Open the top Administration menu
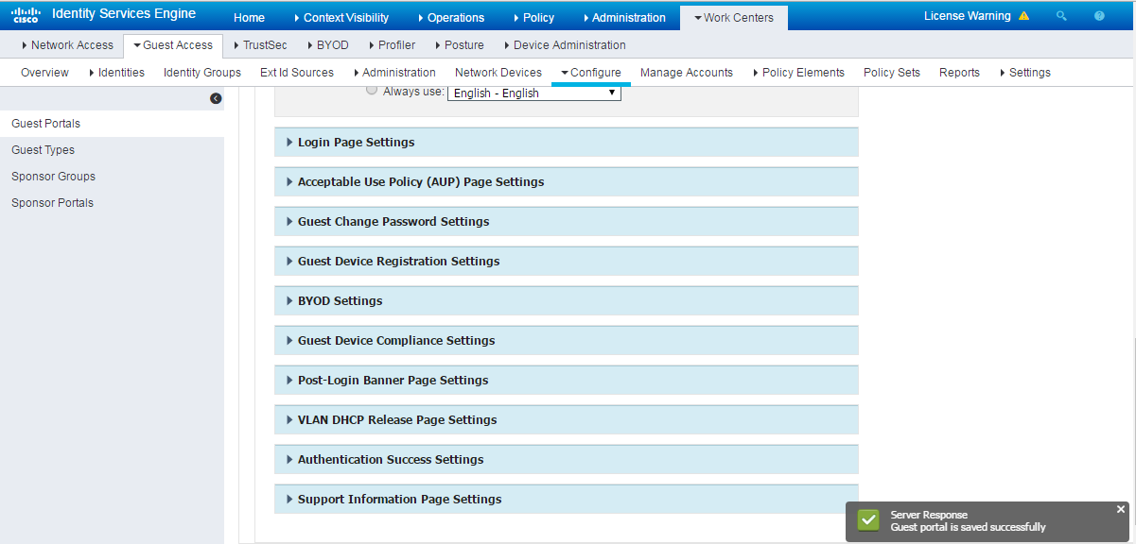 (624, 18)
